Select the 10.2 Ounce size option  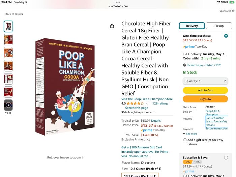click(140, 175)
